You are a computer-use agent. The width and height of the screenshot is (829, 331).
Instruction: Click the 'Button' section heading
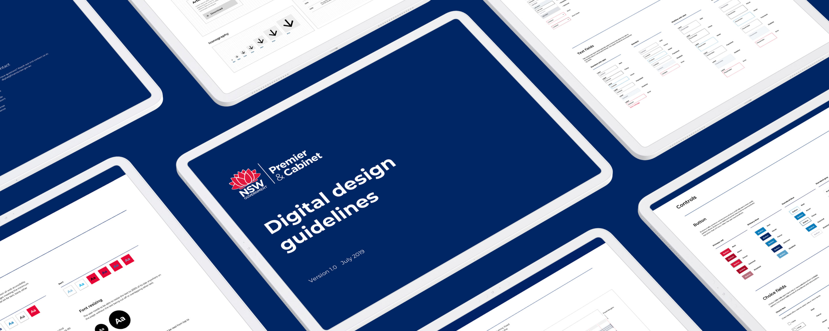700,222
